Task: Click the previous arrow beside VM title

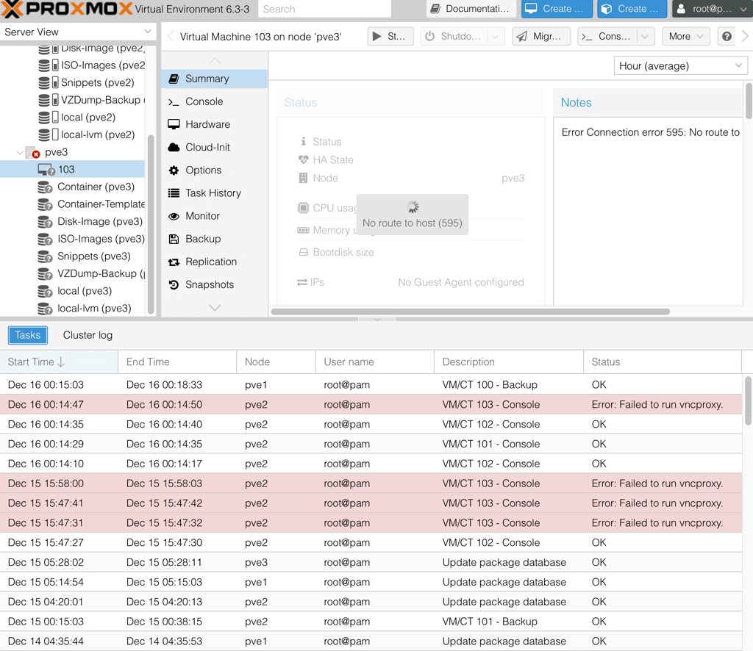Action: click(x=171, y=37)
